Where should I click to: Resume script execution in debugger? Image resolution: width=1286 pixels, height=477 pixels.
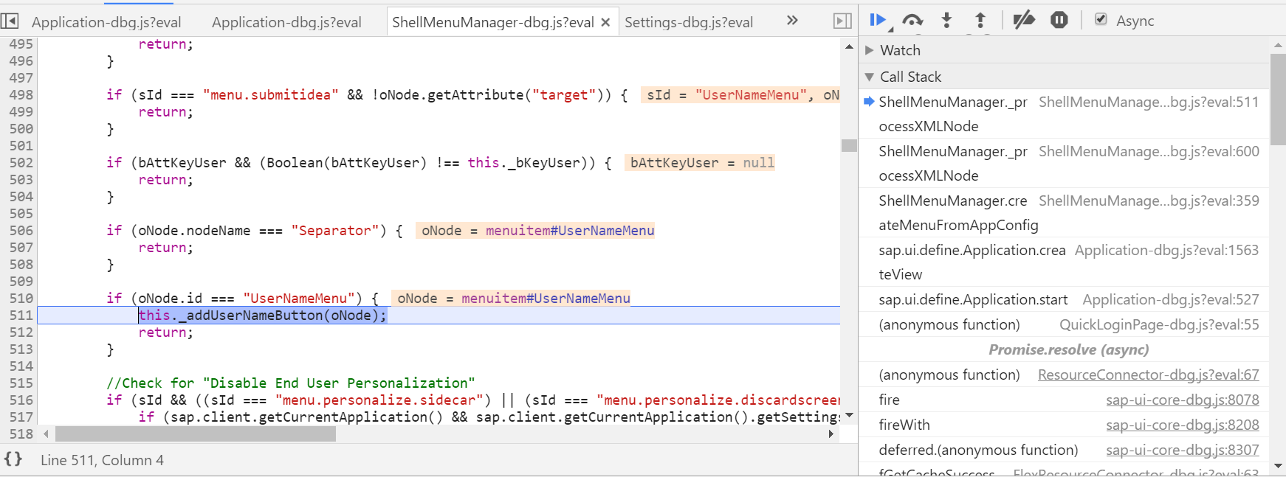[878, 21]
